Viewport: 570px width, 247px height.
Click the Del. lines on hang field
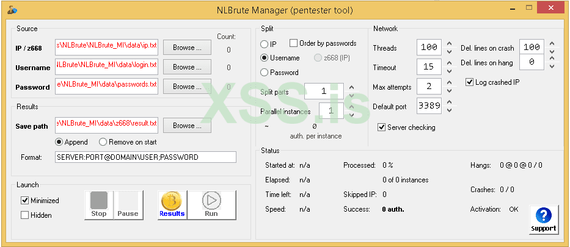pyautogui.click(x=532, y=62)
